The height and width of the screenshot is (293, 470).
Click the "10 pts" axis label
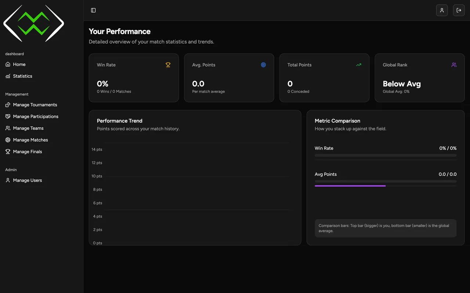click(x=97, y=176)
